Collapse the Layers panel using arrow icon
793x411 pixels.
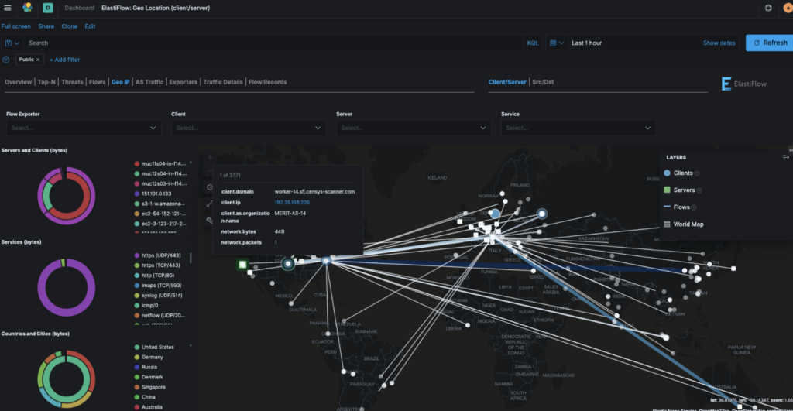click(x=785, y=157)
